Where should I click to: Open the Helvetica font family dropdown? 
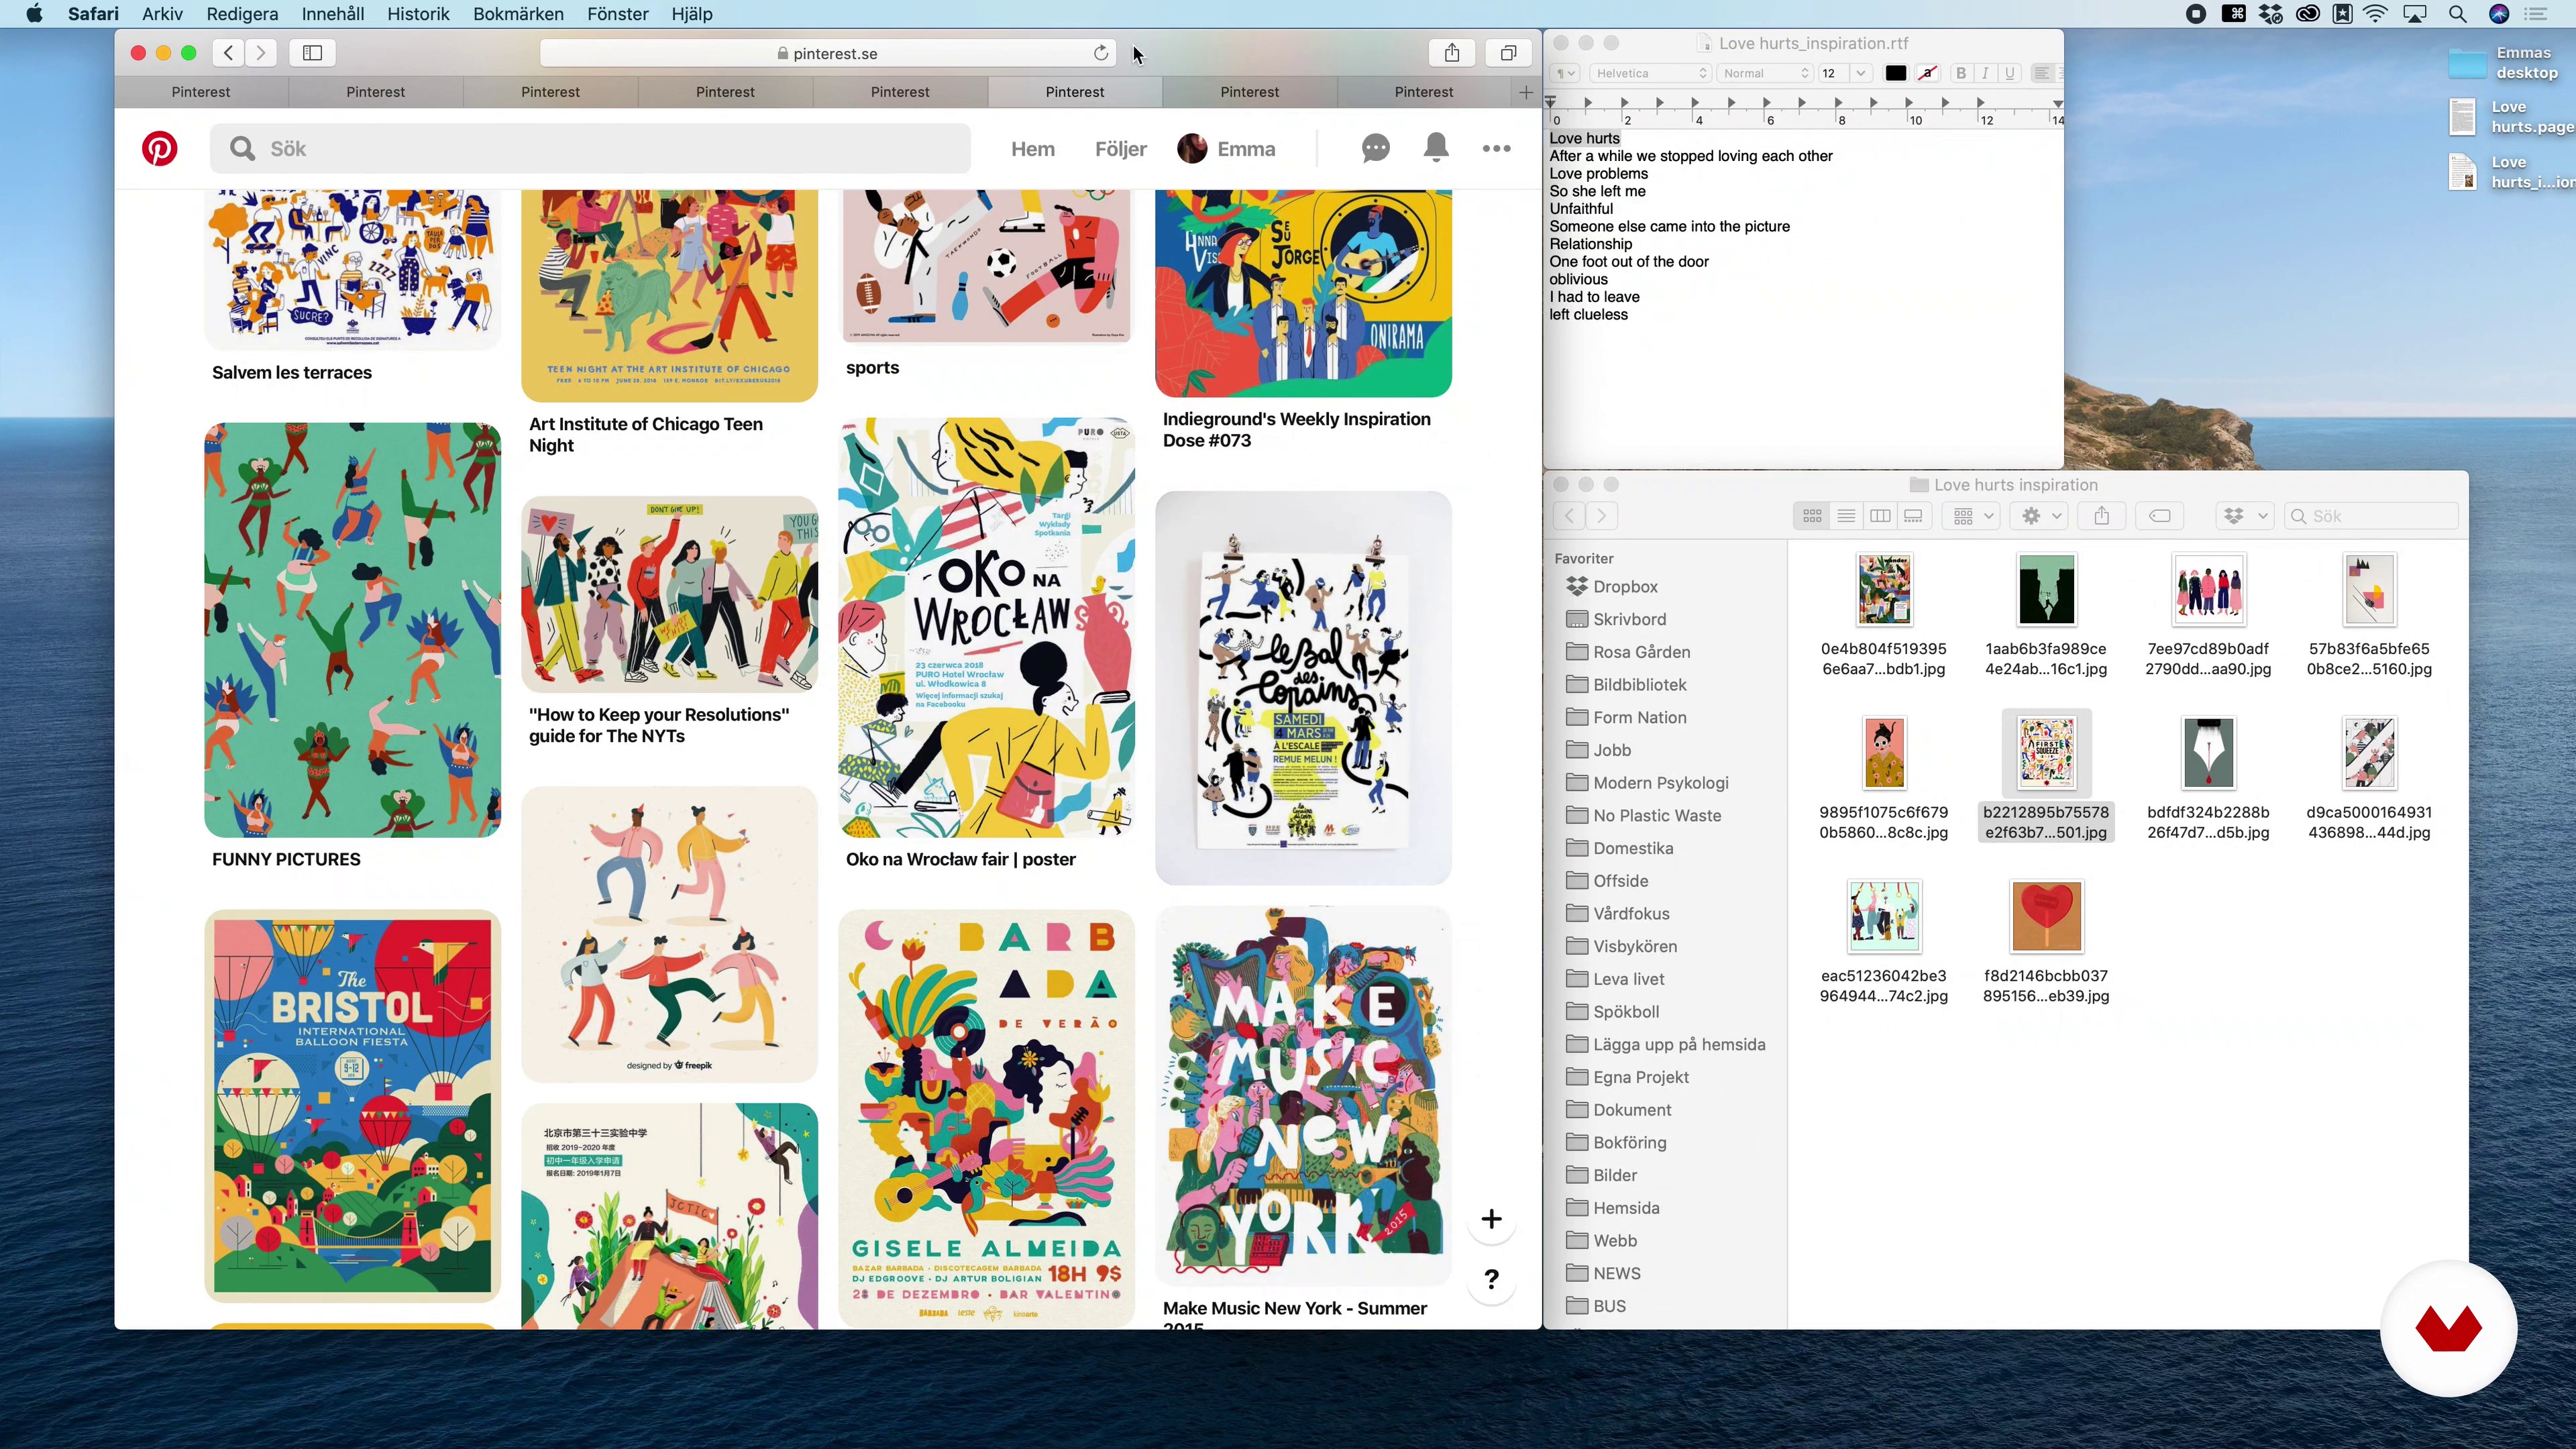[1650, 73]
